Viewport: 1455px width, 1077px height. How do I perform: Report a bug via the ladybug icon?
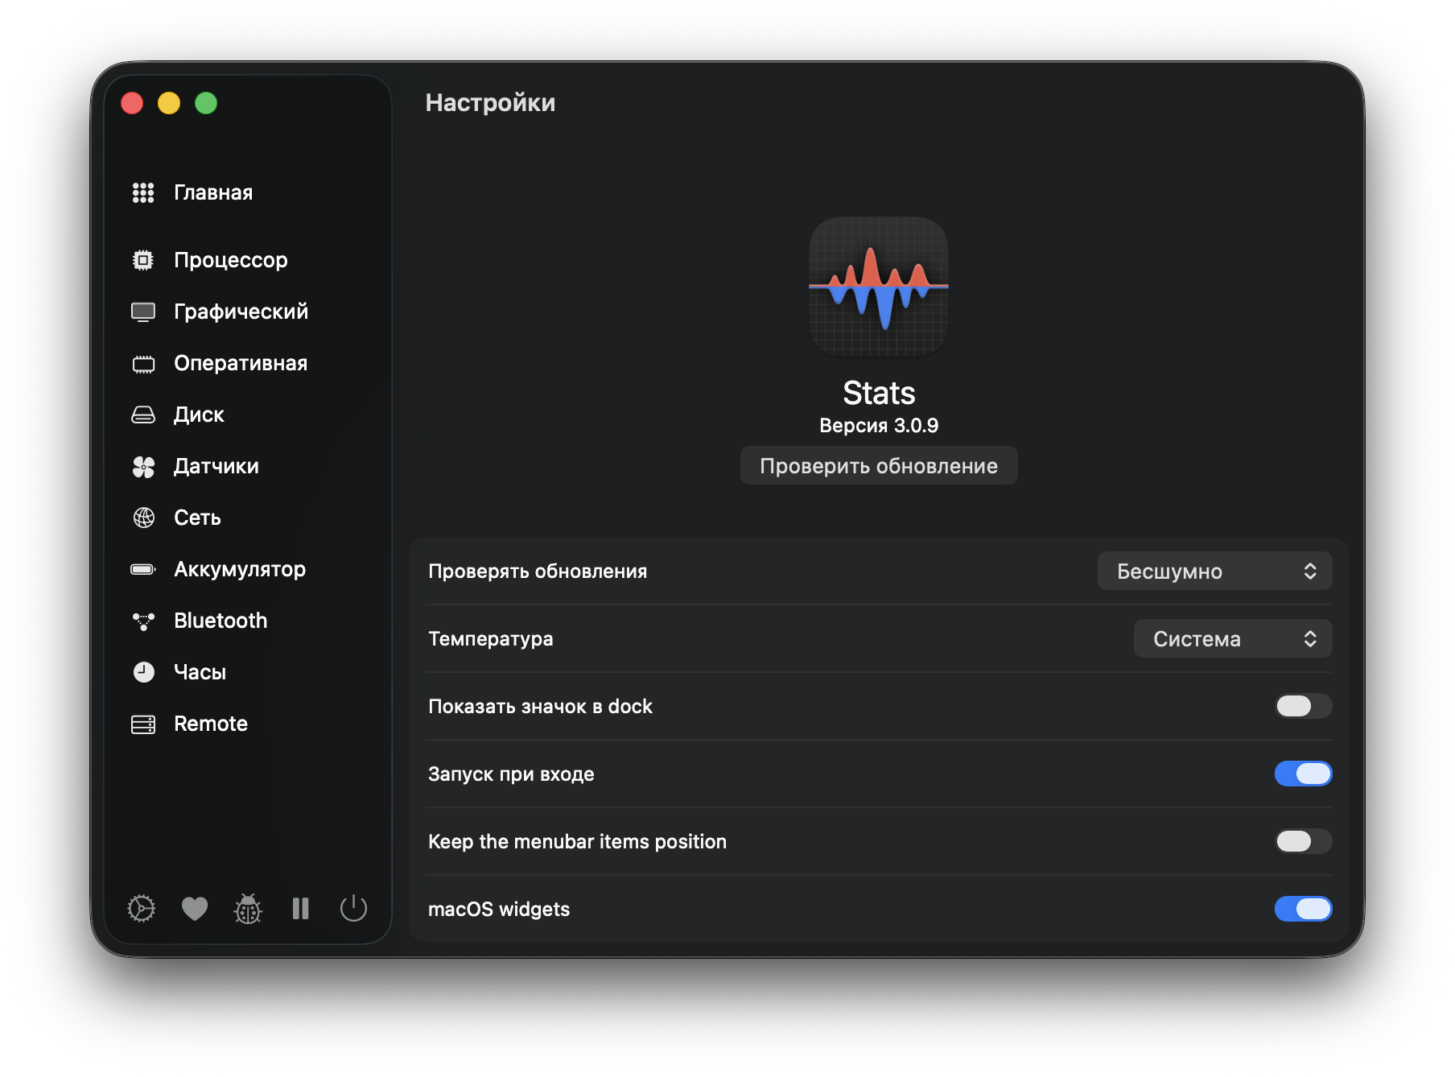(x=248, y=909)
